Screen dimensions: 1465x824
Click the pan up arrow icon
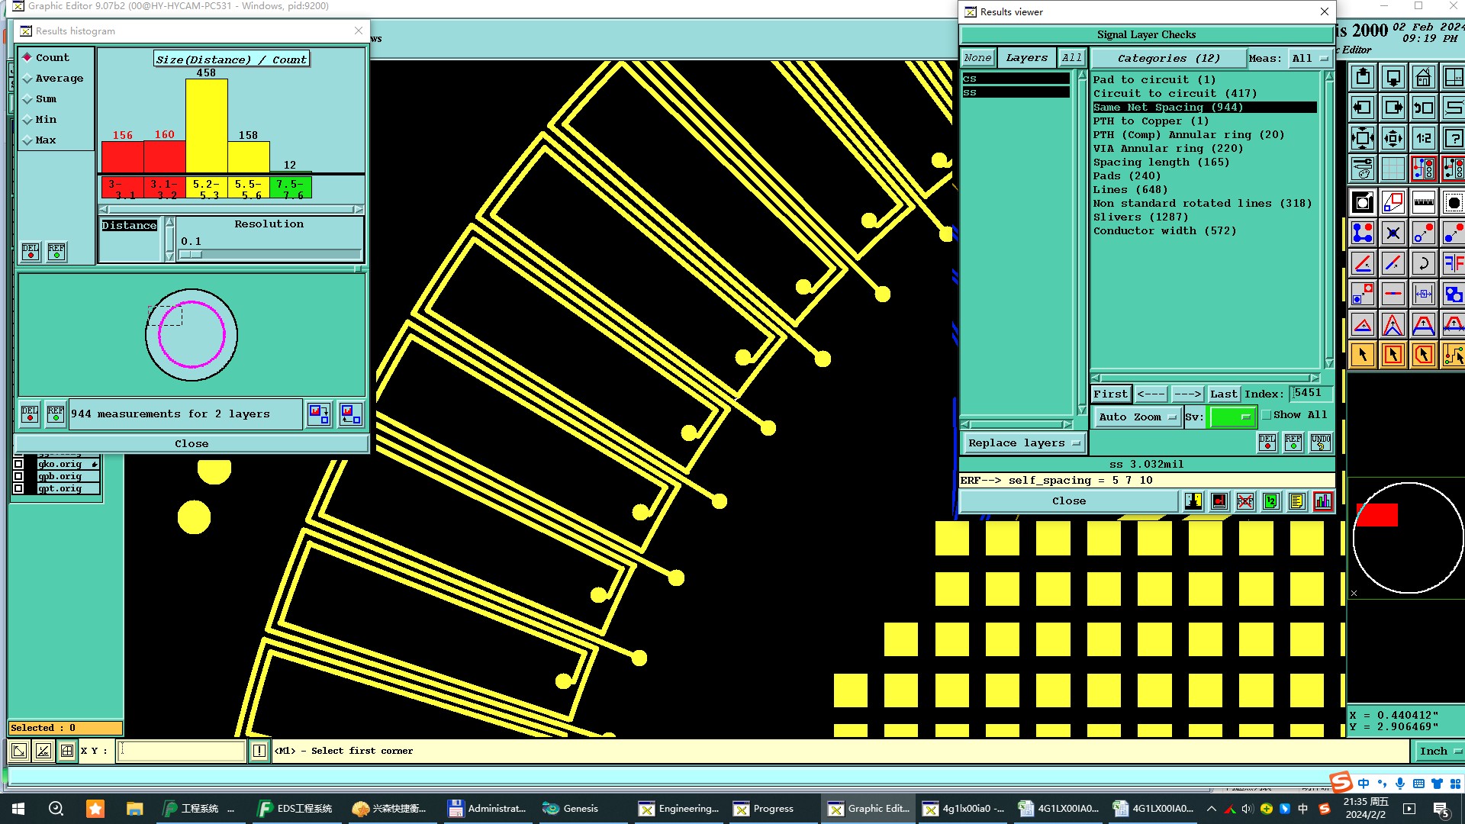1363,77
